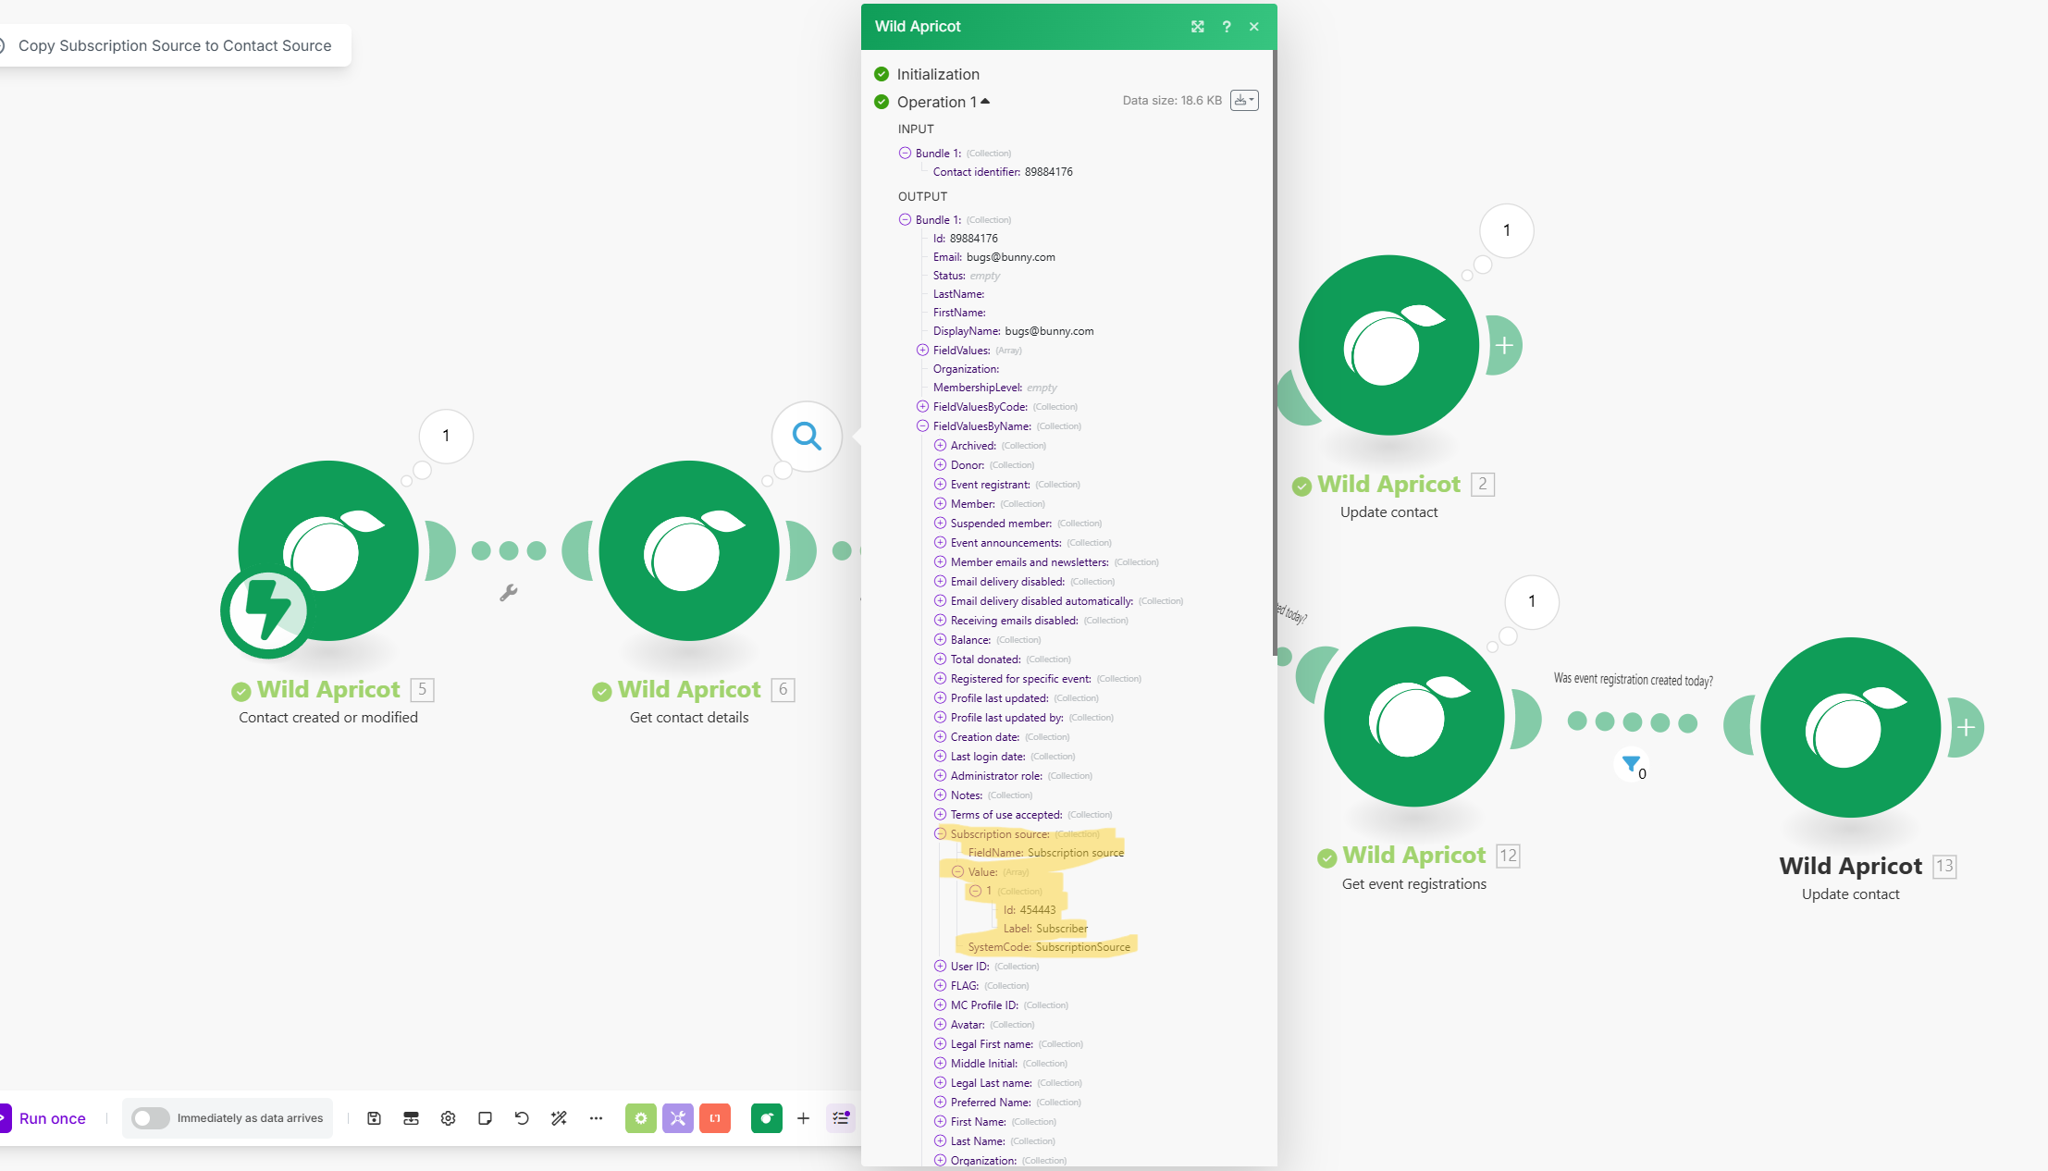Collapse OUTPUT Bundle 1

pos(905,219)
